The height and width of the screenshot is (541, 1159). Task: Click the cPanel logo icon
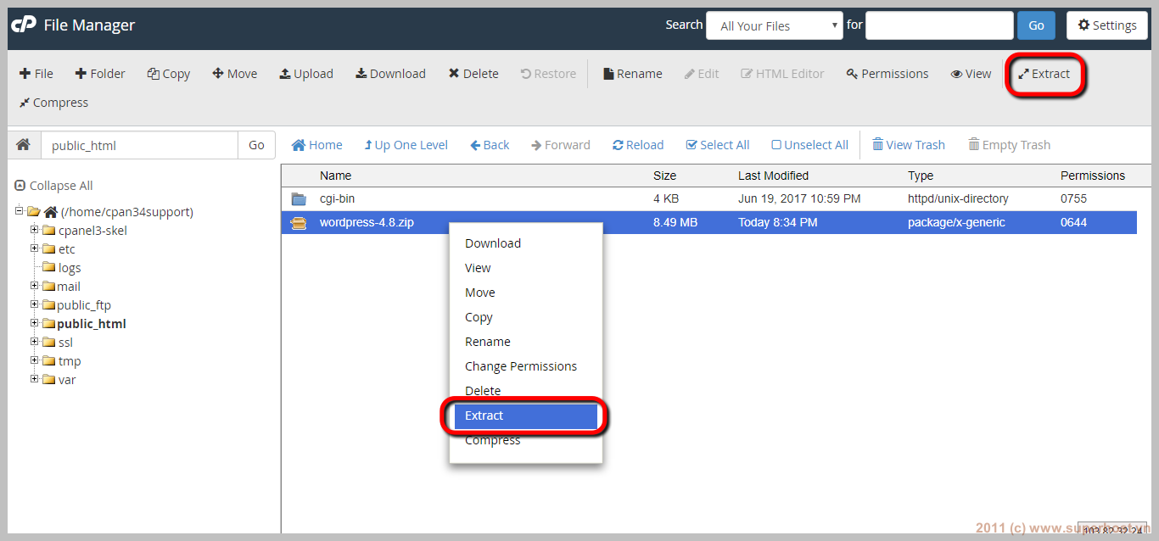23,25
